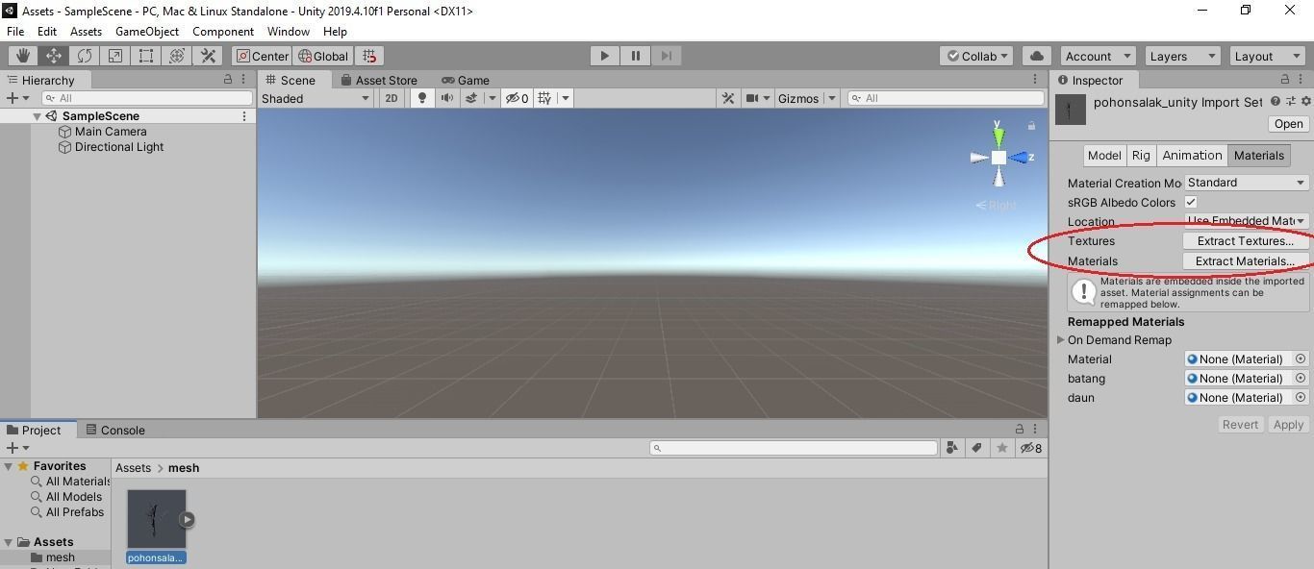Switch to the Rig import tab
This screenshot has height=569, width=1314.
(x=1141, y=156)
